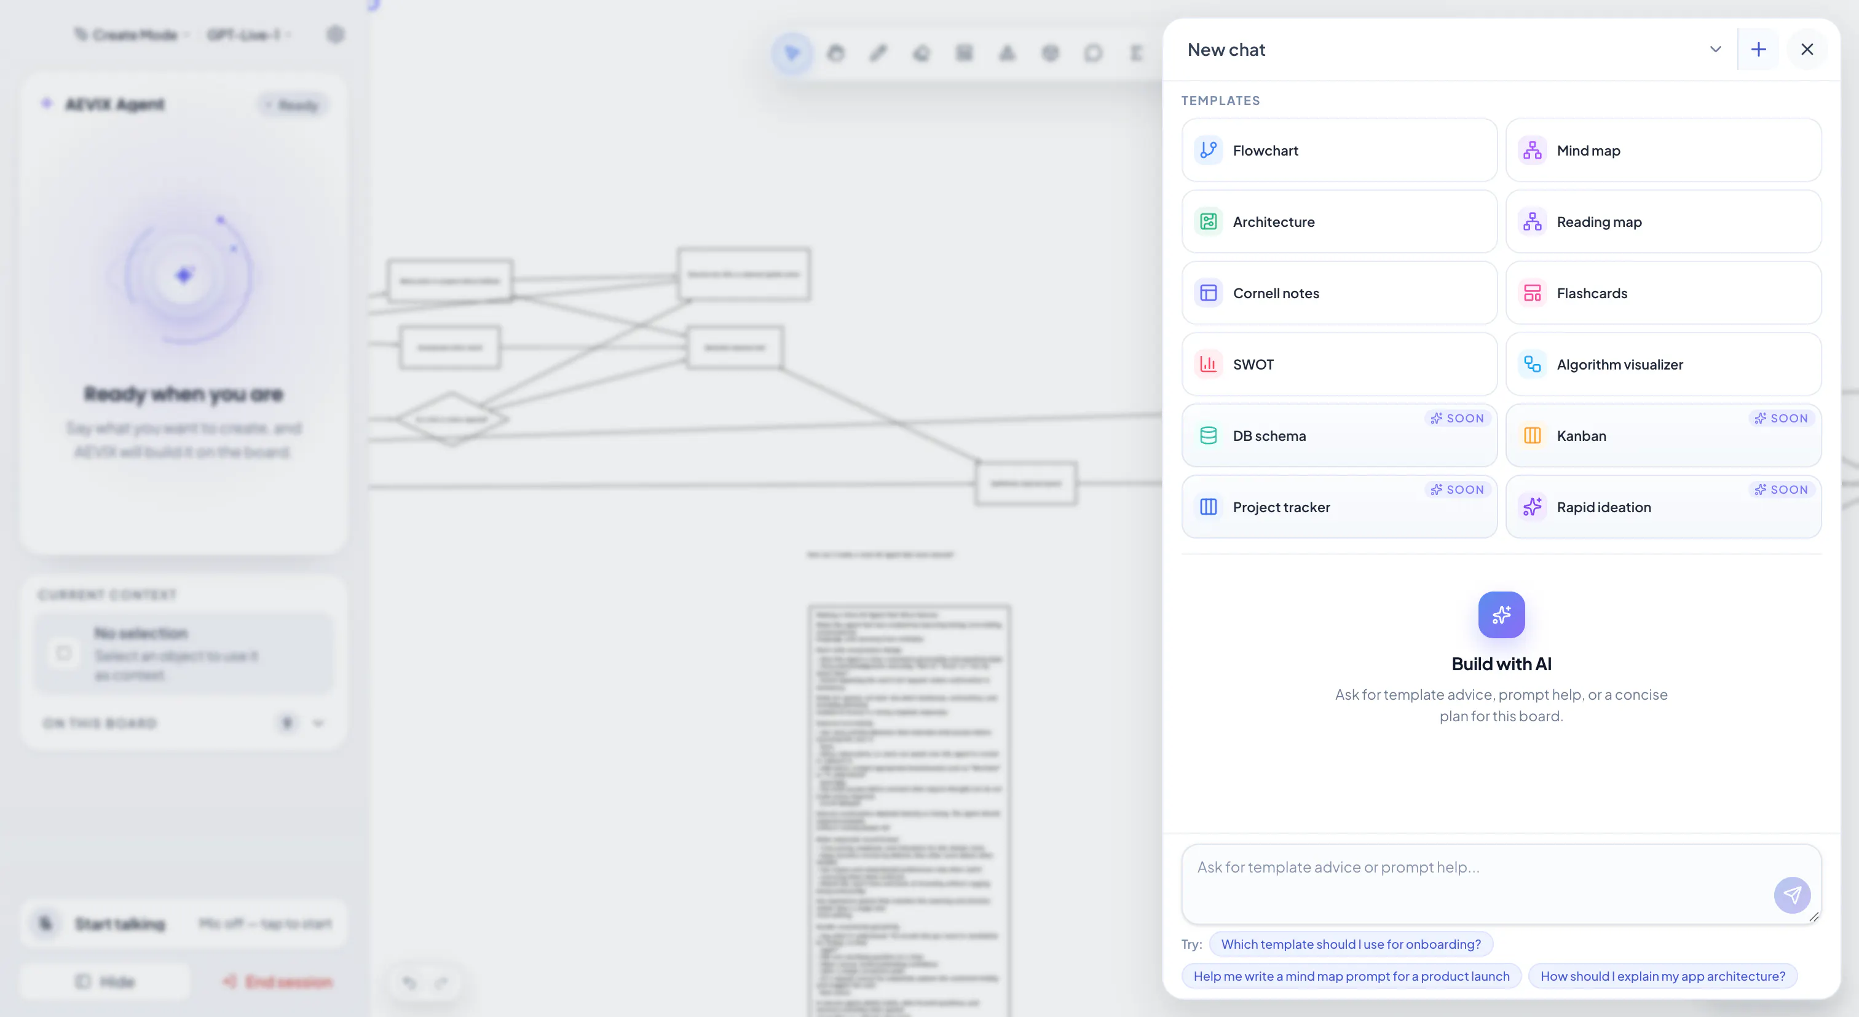
Task: Open agent settings gear icon
Action: pos(336,34)
